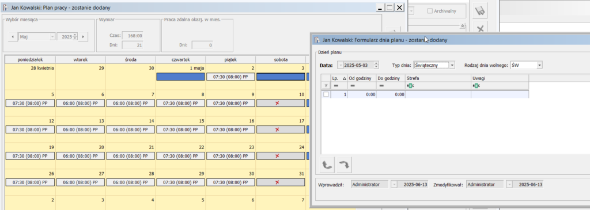Select the 07:30 (08:00) PP entry on Friday 23
This screenshot has height=210, width=590.
click(230, 155)
